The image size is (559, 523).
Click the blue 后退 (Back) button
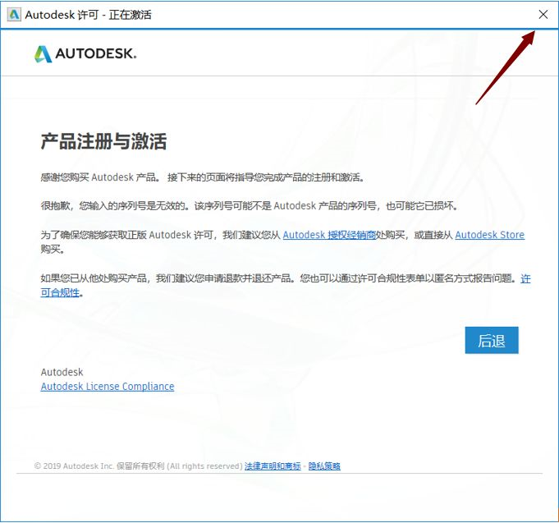pyautogui.click(x=492, y=340)
